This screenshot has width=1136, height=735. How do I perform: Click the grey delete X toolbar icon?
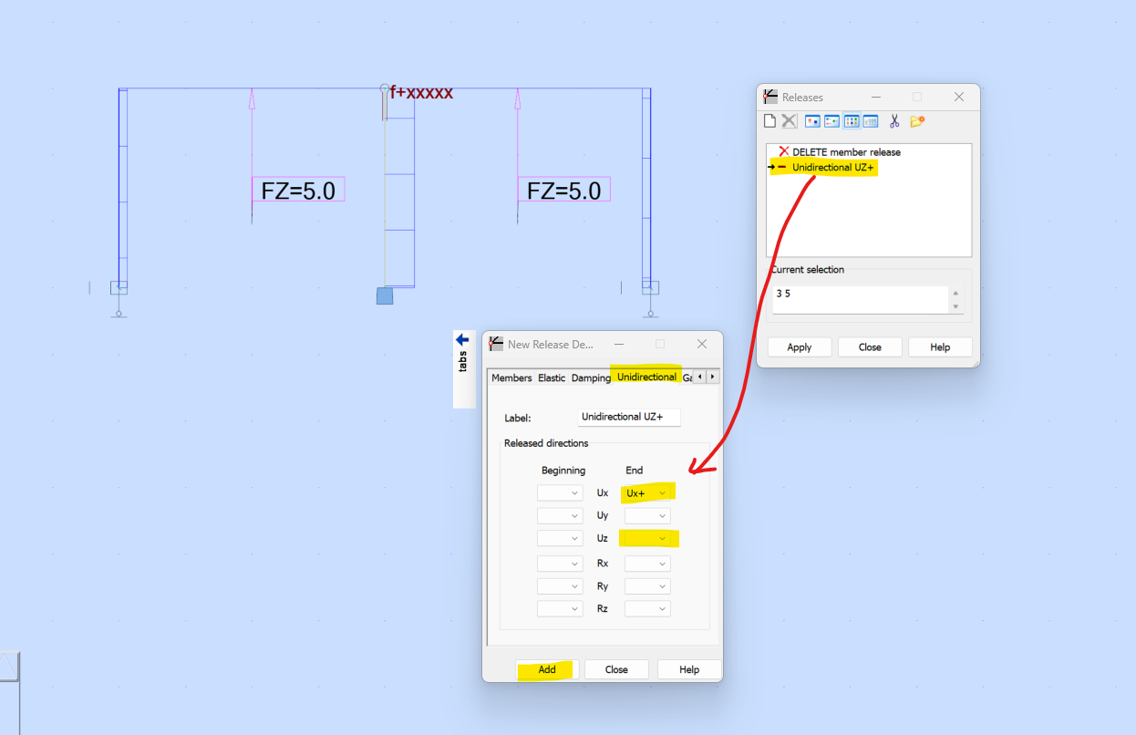coord(790,121)
